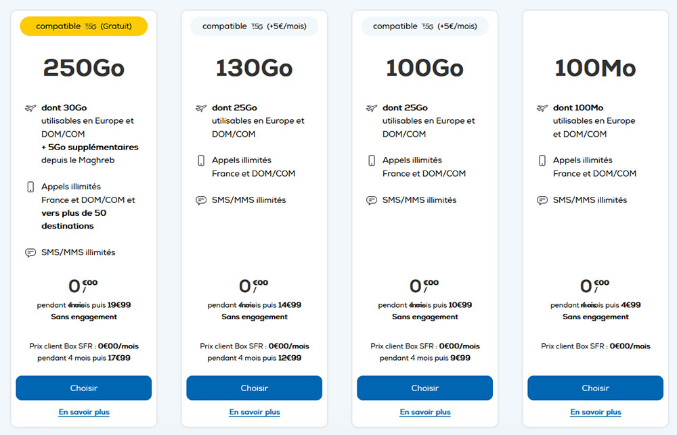Open En savoir plus for 130Go plan
Image resolution: width=677 pixels, height=435 pixels.
tap(255, 412)
